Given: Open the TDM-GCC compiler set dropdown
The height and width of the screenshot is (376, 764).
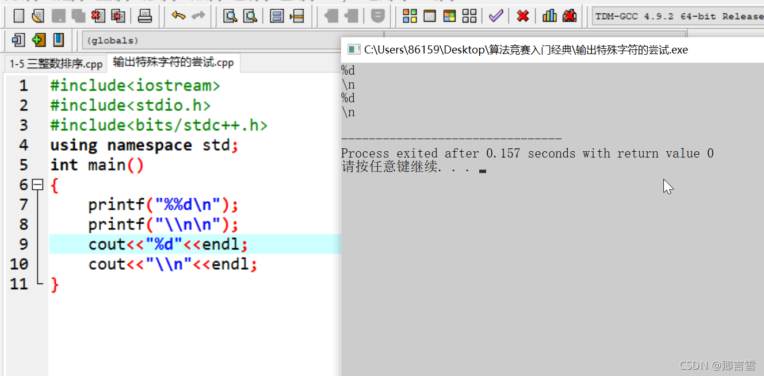Looking at the screenshot, I should coord(678,16).
